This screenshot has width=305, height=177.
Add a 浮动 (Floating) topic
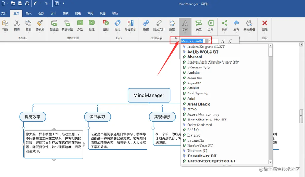click(80, 23)
